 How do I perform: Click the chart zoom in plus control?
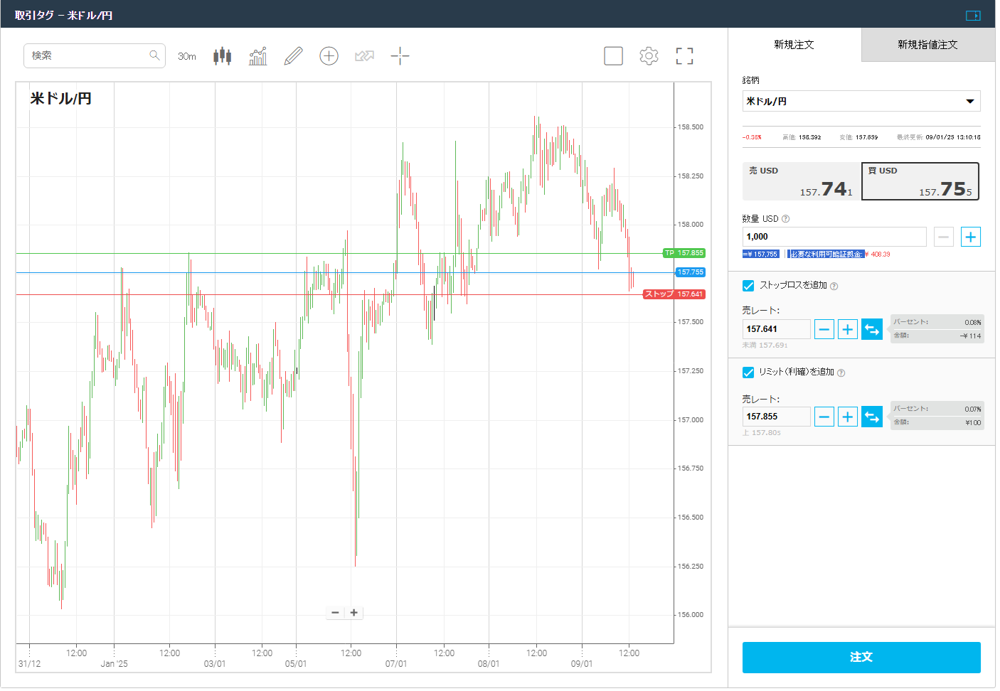tap(353, 613)
